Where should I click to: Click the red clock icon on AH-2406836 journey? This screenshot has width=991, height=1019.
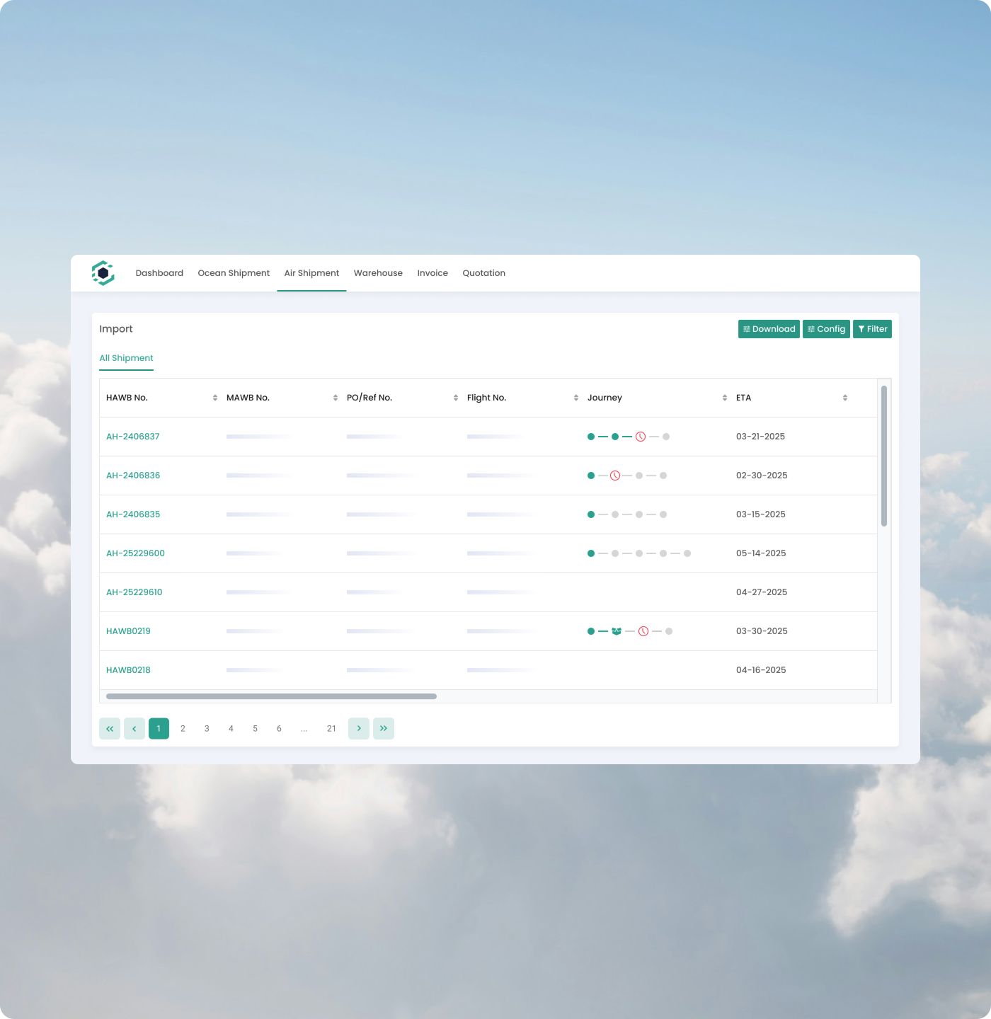point(615,476)
